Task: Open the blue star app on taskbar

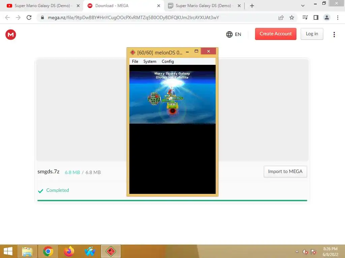Action: point(90,251)
